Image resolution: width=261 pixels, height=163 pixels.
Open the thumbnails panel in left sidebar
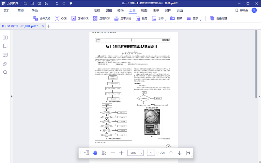coord(5,37)
